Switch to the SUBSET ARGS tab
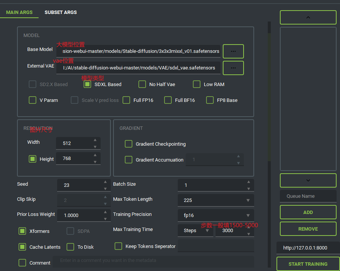This screenshot has width=340, height=271. point(61,12)
